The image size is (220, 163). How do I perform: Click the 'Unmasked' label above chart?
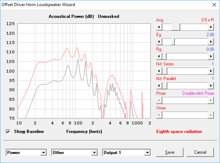click(x=109, y=16)
